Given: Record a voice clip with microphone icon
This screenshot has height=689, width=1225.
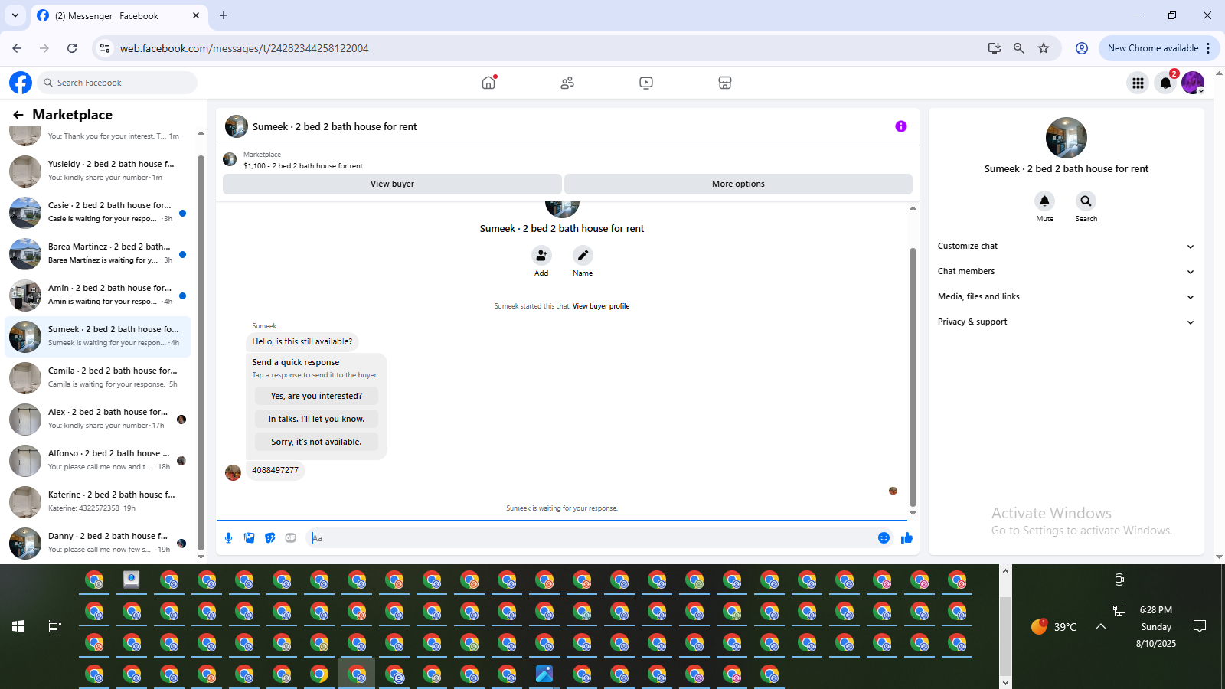Looking at the screenshot, I should (x=228, y=538).
